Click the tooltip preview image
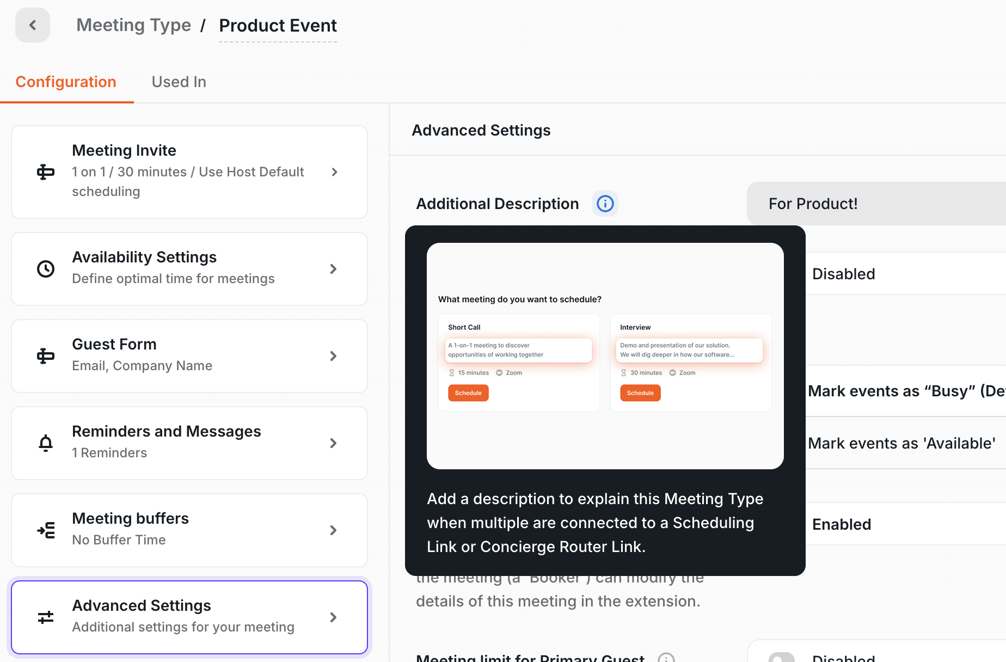 click(x=605, y=356)
